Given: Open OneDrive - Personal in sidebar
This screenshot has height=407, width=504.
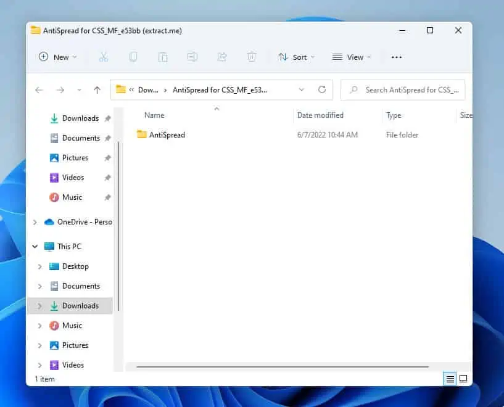Looking at the screenshot, I should click(78, 222).
